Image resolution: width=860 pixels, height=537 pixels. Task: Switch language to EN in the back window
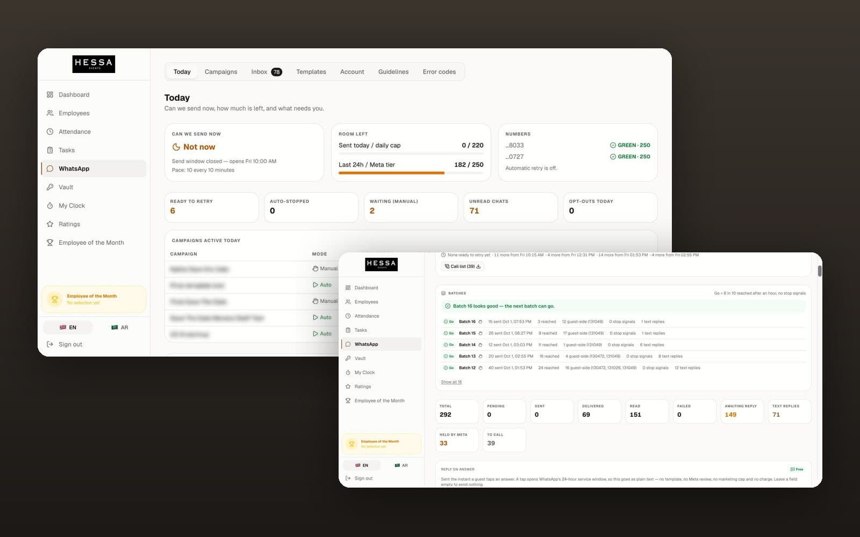68,328
